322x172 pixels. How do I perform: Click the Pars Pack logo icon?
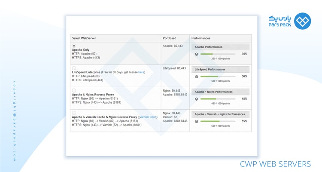[x=303, y=21]
